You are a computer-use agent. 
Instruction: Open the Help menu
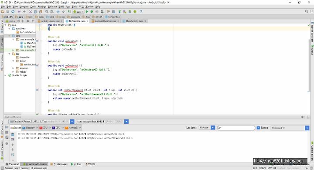coord(98,7)
